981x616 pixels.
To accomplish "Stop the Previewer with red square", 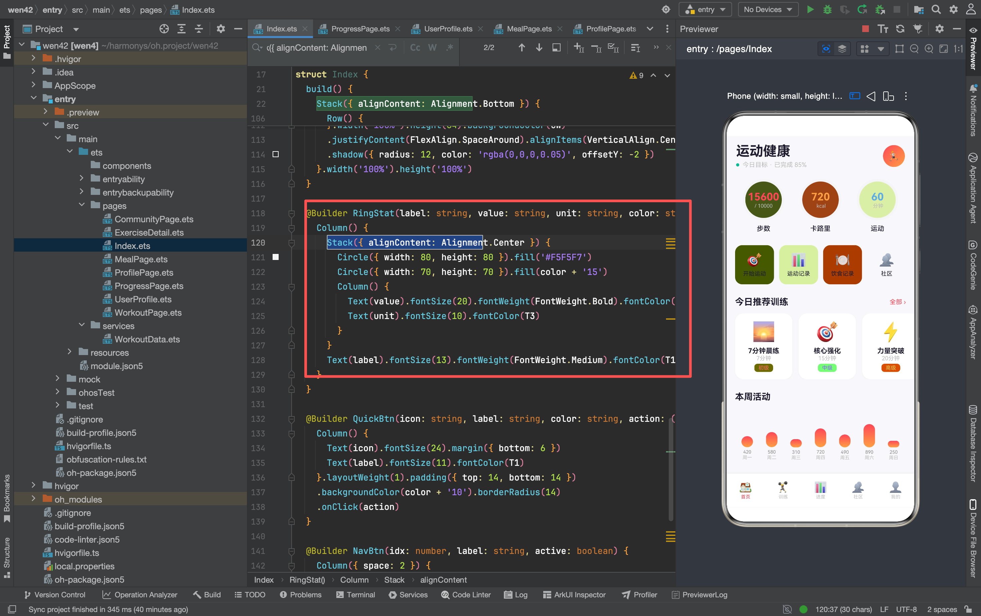I will coord(865,29).
